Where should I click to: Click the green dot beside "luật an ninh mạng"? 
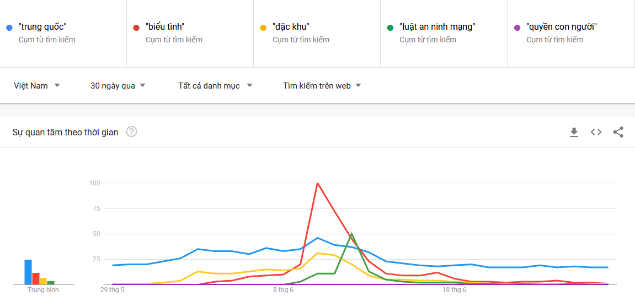point(390,27)
